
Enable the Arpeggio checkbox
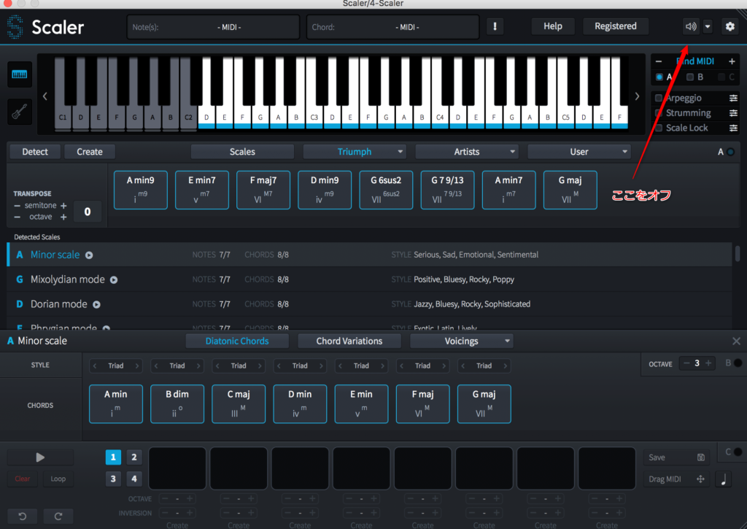point(659,98)
